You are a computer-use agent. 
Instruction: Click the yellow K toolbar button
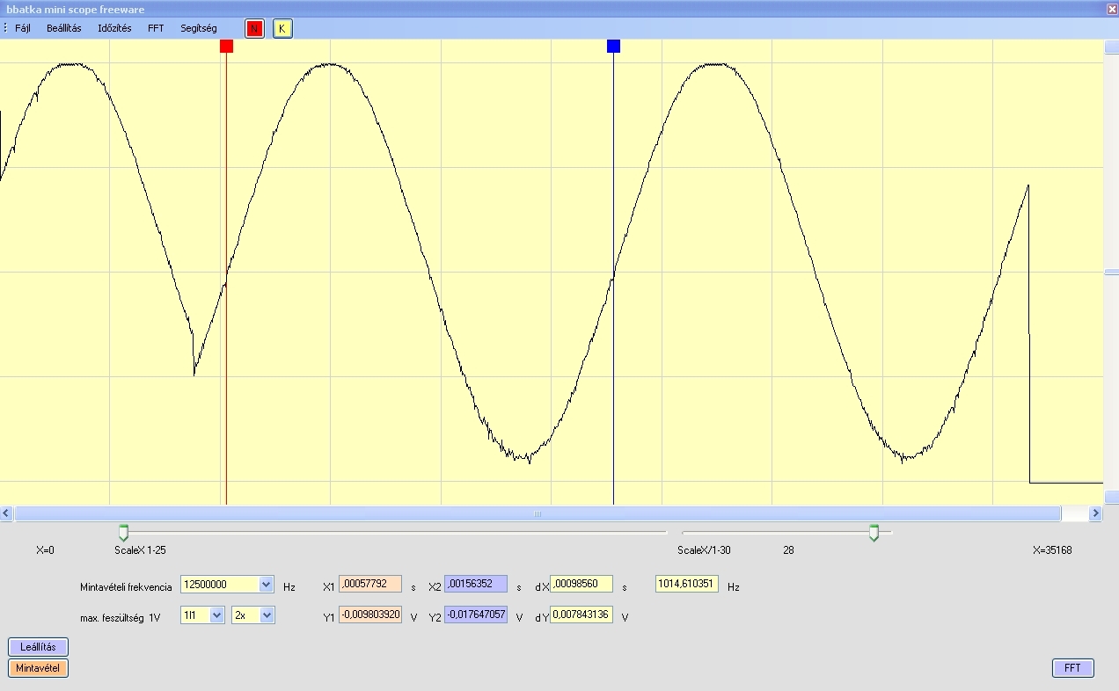(x=282, y=29)
